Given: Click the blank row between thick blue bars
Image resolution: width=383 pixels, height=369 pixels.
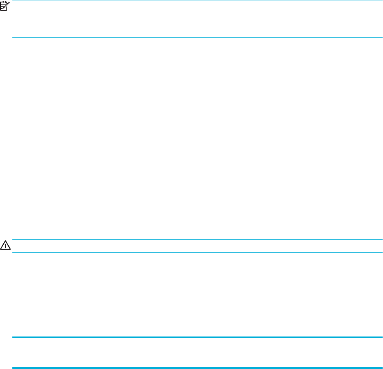Looking at the screenshot, I should (197, 353).
